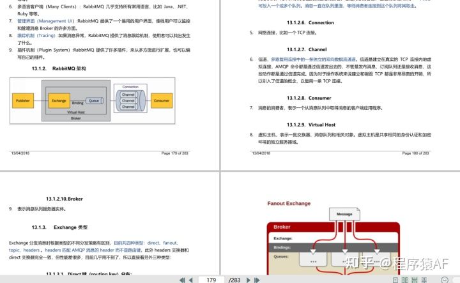460x283 pixels.
Task: Click the heading 13.1.2.10.Broker
Action: pos(65,199)
